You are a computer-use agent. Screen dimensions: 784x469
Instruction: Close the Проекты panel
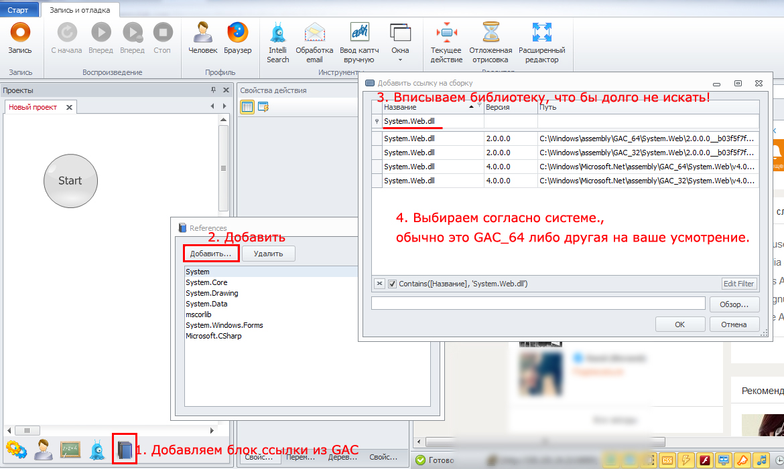click(226, 90)
